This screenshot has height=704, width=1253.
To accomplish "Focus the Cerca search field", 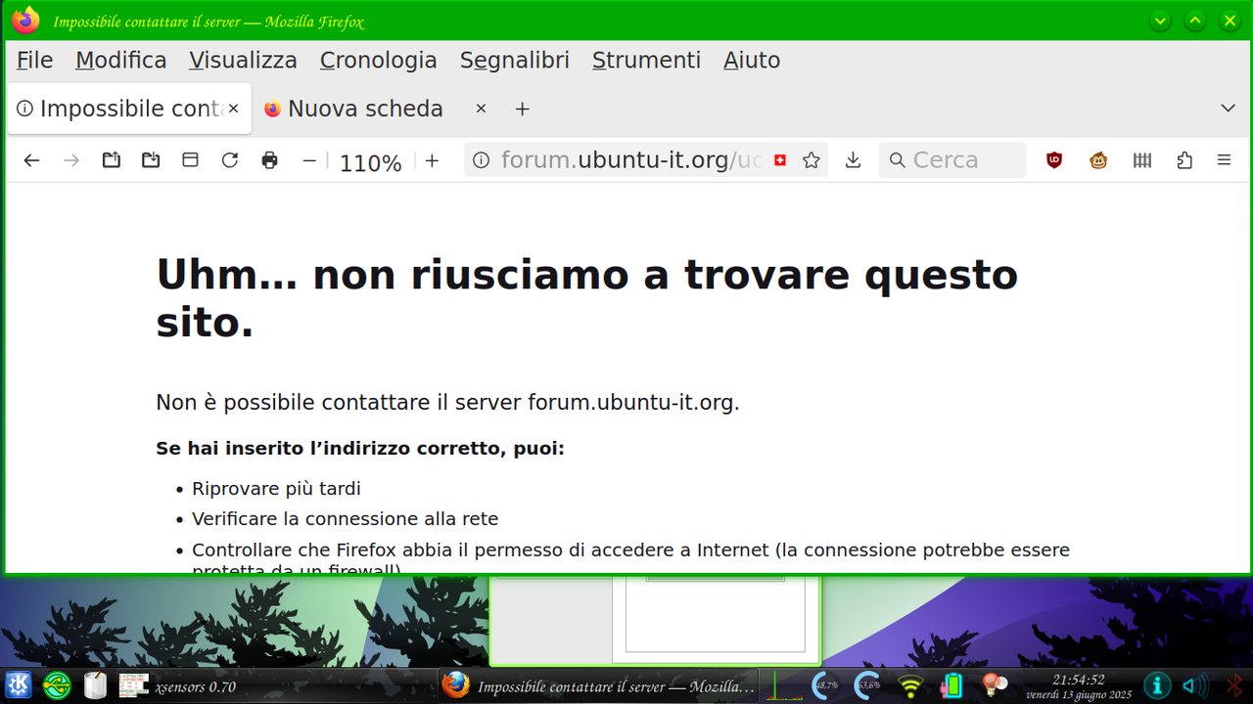I will pos(952,160).
